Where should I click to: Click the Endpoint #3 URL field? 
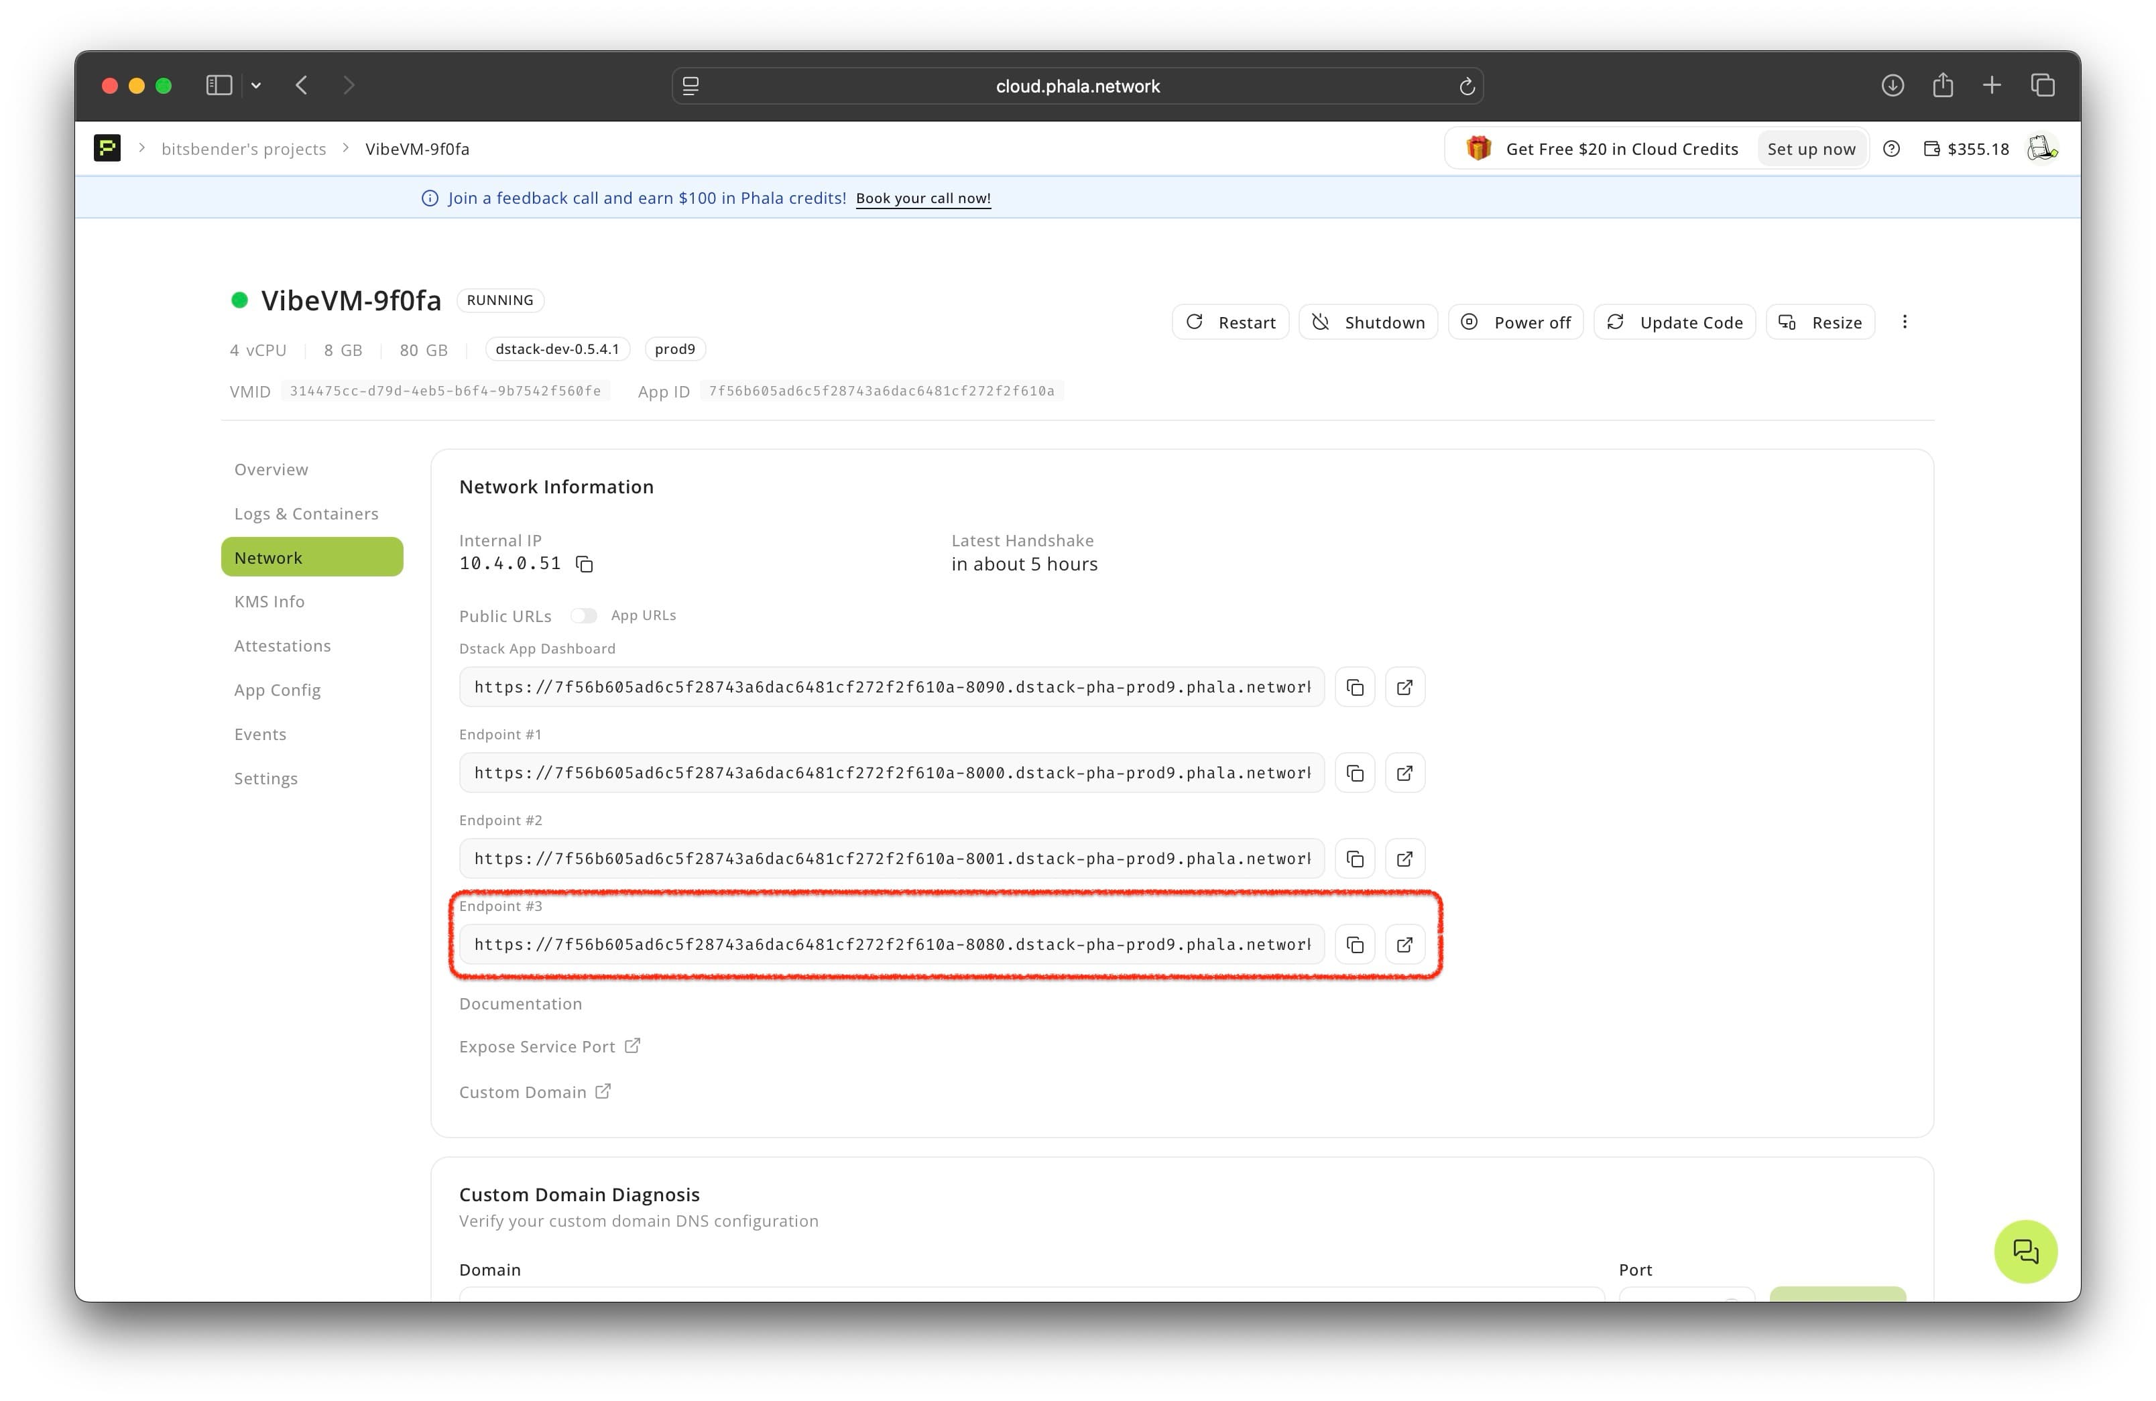[x=892, y=945]
